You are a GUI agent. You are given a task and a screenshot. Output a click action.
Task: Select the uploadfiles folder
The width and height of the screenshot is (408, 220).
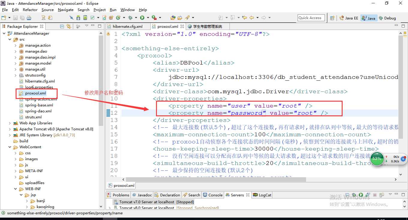34,183
